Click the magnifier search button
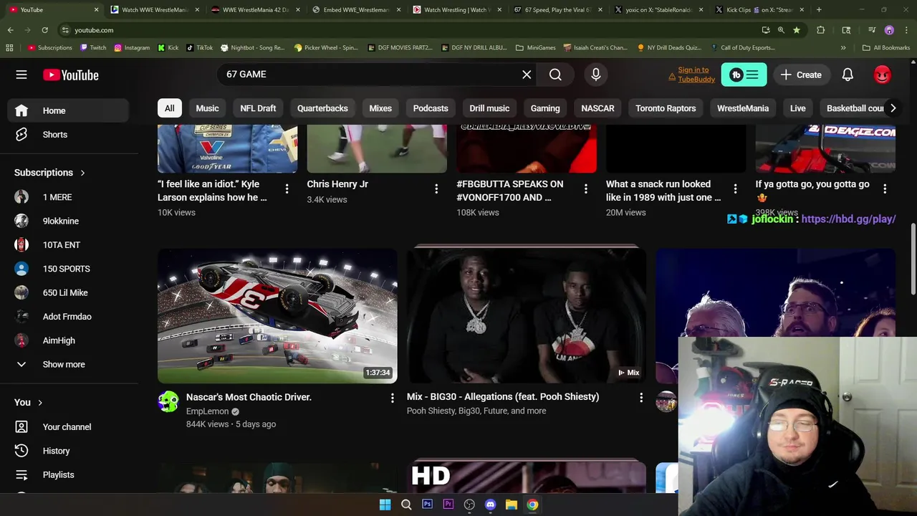The image size is (917, 516). (x=555, y=75)
